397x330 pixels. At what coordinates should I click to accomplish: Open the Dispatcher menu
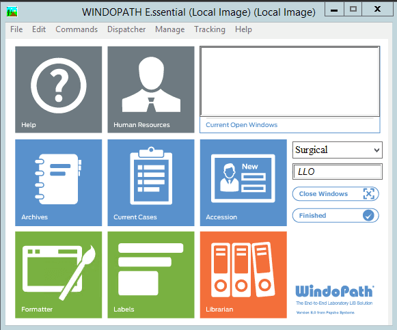coord(126,29)
